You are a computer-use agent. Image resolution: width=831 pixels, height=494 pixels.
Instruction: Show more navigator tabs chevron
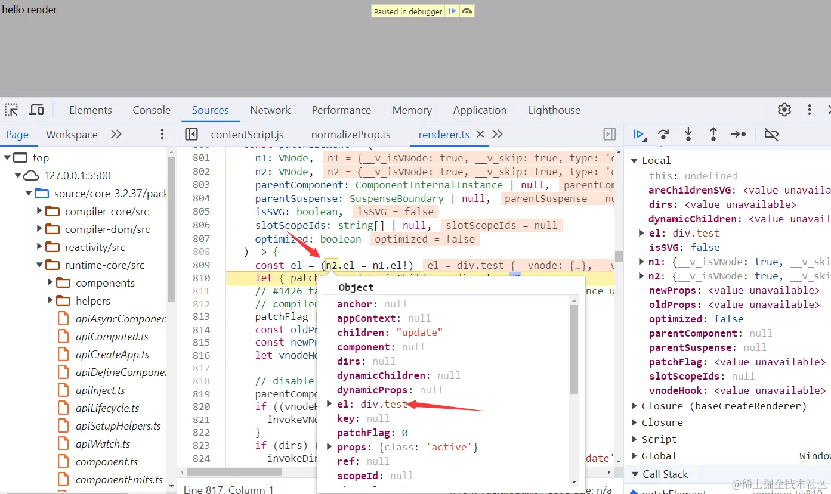(x=116, y=134)
